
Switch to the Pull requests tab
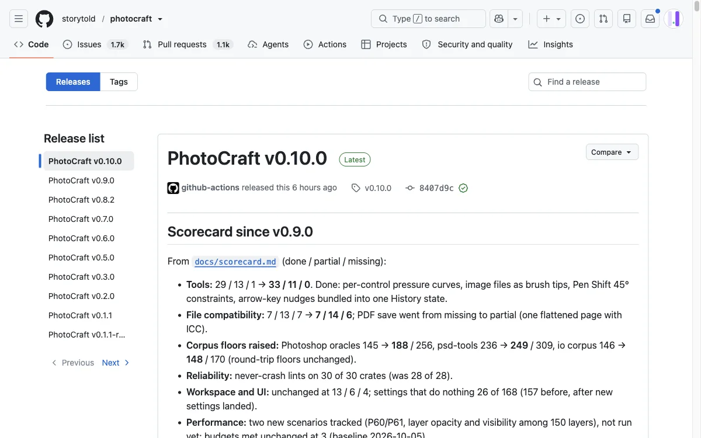188,44
